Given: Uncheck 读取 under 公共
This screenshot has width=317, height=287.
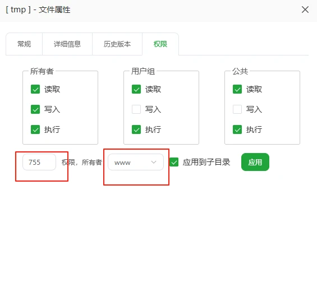Looking at the screenshot, I should coord(237,89).
